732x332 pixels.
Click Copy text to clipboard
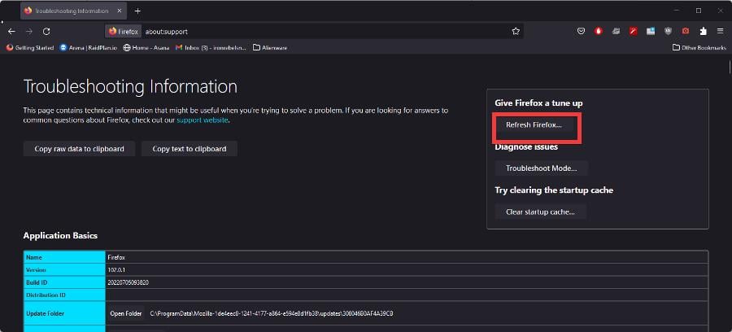pos(190,149)
